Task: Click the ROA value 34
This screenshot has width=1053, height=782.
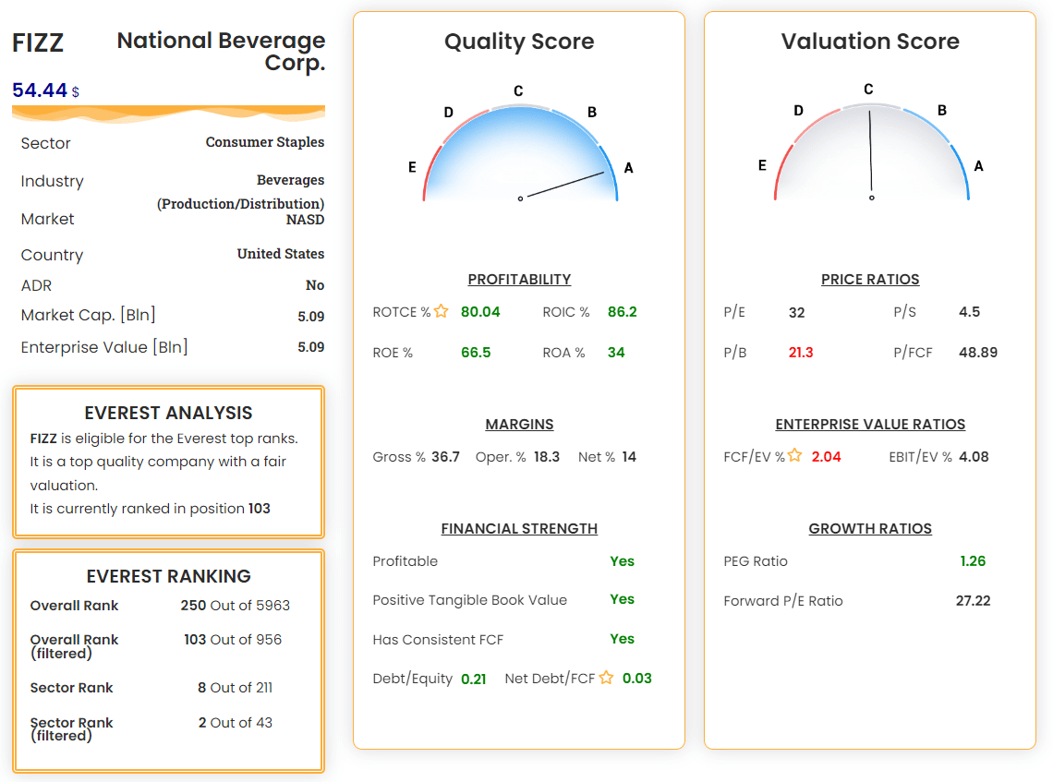Action: 616,353
